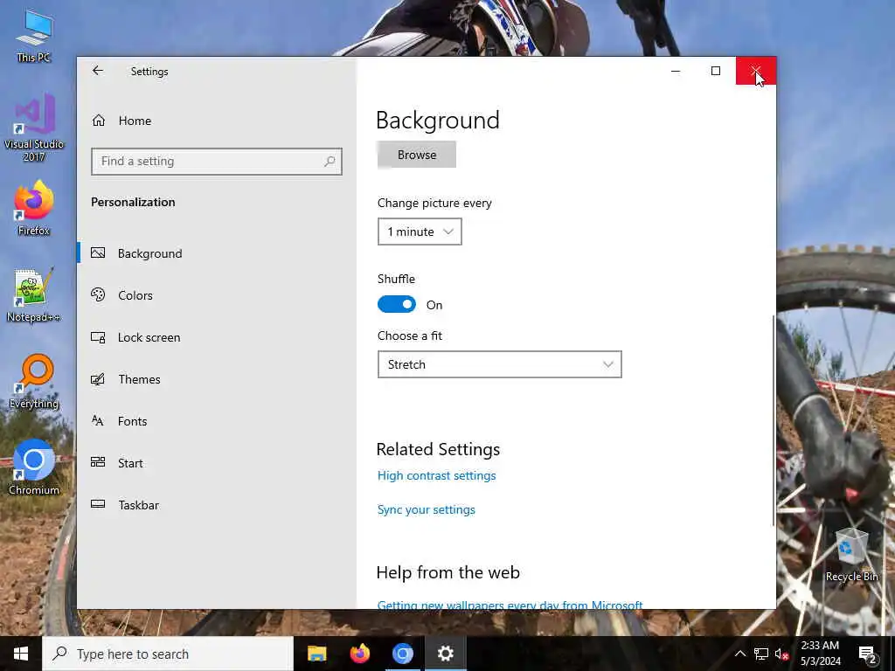Viewport: 895px width, 671px height.
Task: Minimize the Settings window
Action: (676, 71)
